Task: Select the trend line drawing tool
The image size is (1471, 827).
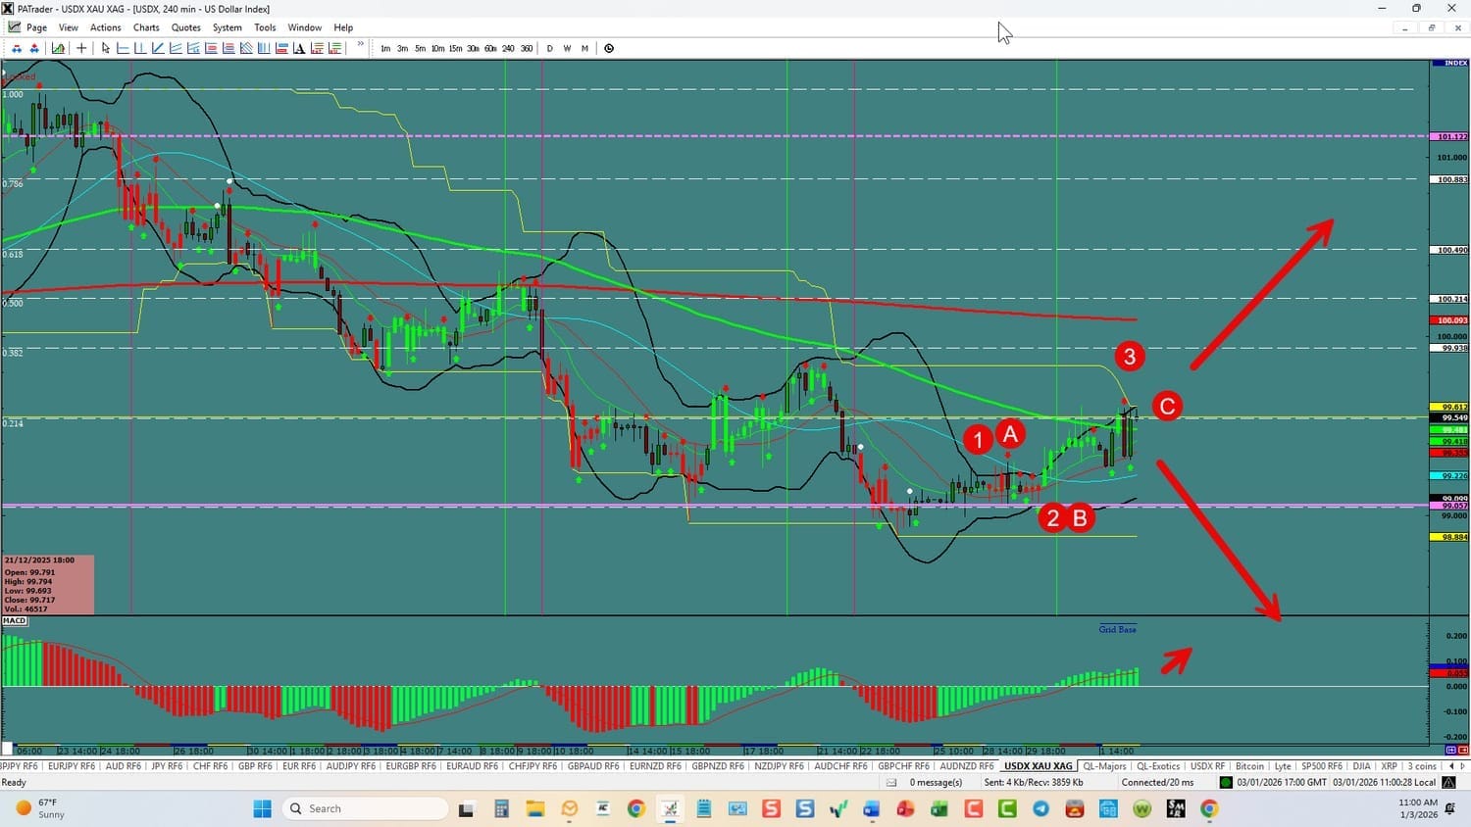Action: click(158, 48)
